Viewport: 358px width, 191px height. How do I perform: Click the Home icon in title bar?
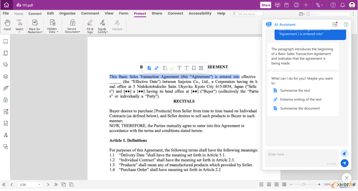coord(6,5)
